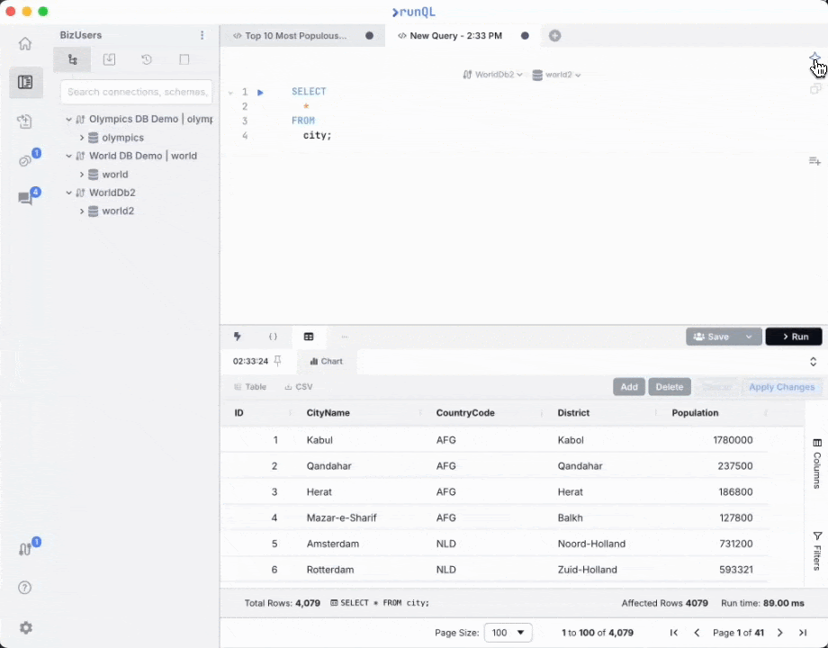Click the plus icon to add a new query tab

pyautogui.click(x=554, y=36)
